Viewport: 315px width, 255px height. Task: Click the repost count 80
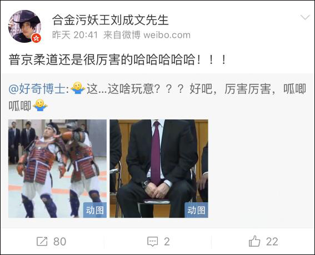[60, 242]
